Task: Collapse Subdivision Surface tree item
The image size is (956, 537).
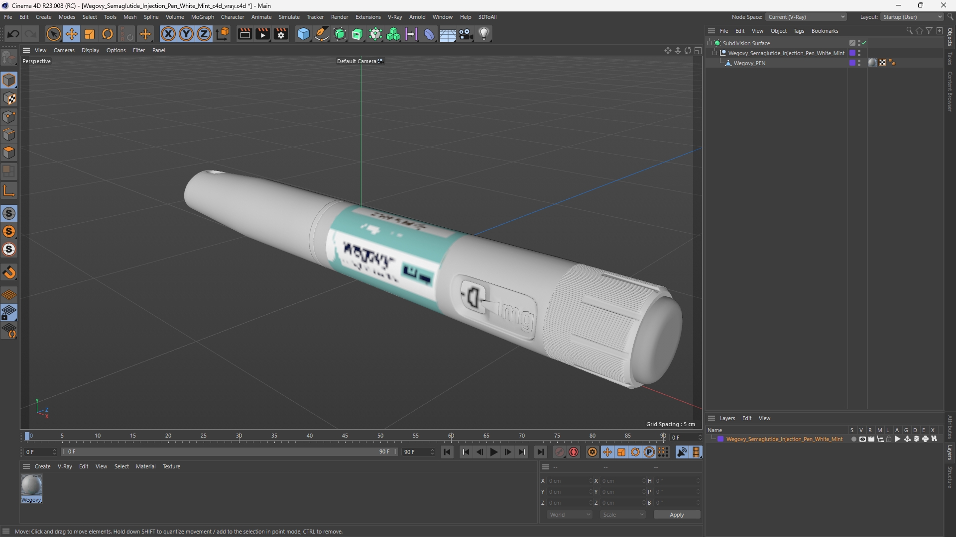Action: pos(710,43)
